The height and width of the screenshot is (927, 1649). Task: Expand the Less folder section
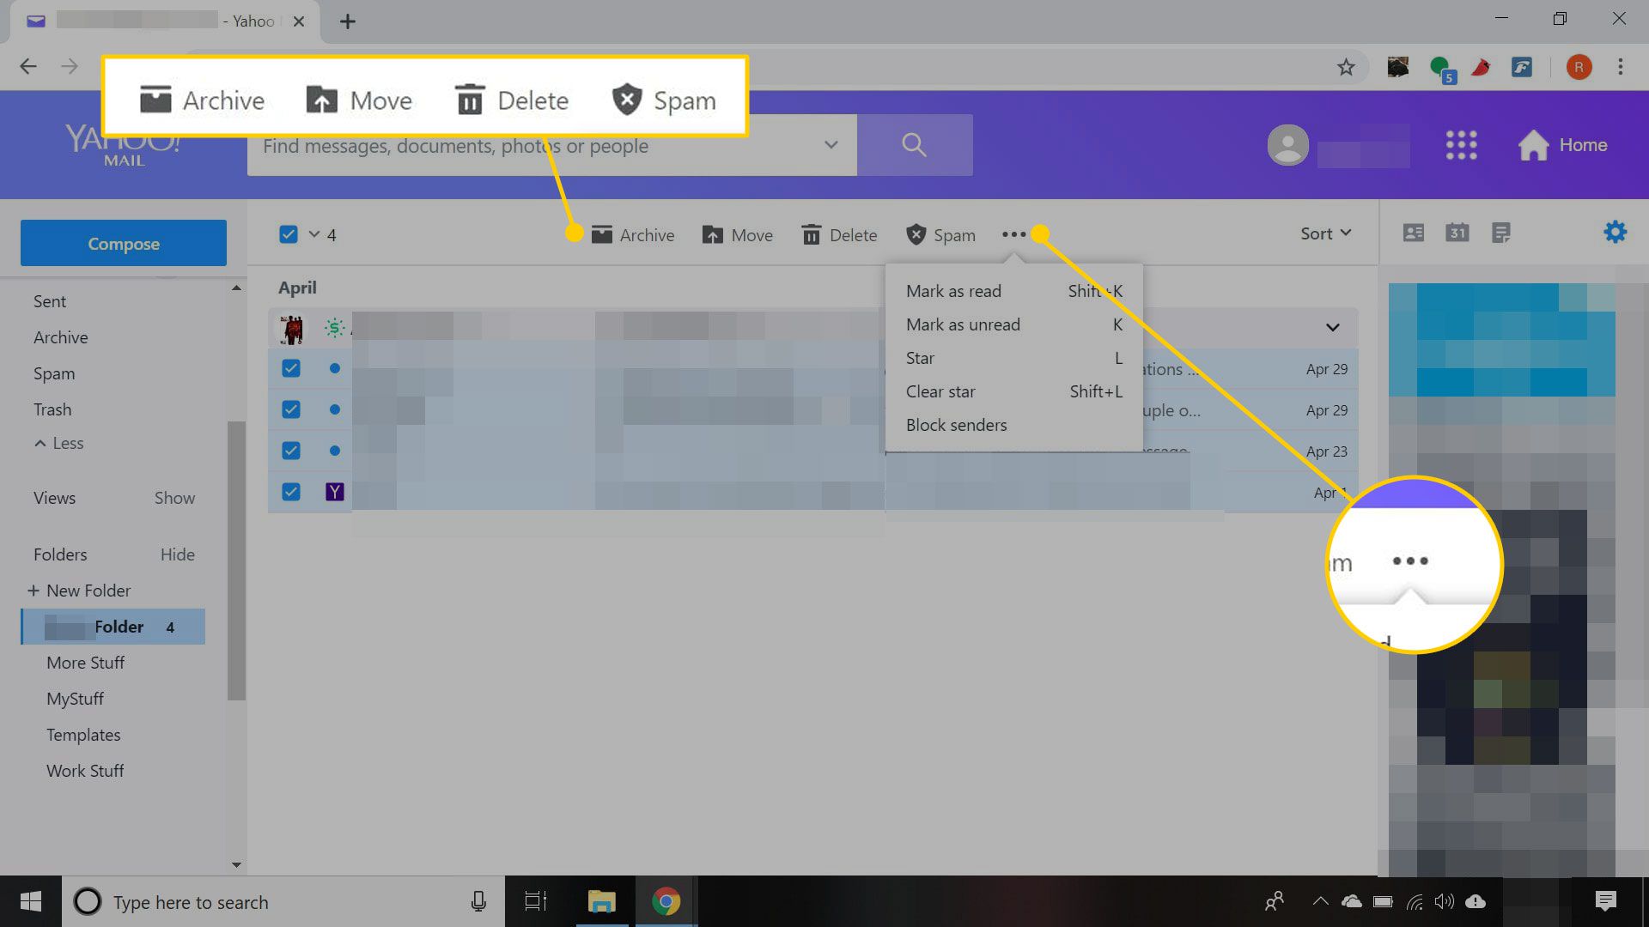coord(59,443)
